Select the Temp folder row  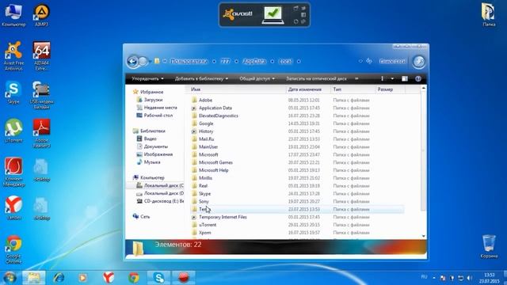297,209
